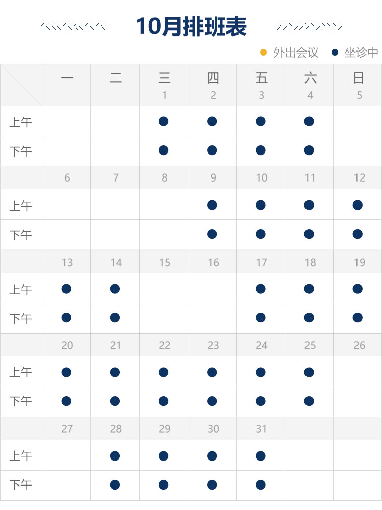The width and height of the screenshot is (382, 510).
Task: Click the right arrow chevrons beside title
Action: (x=309, y=27)
